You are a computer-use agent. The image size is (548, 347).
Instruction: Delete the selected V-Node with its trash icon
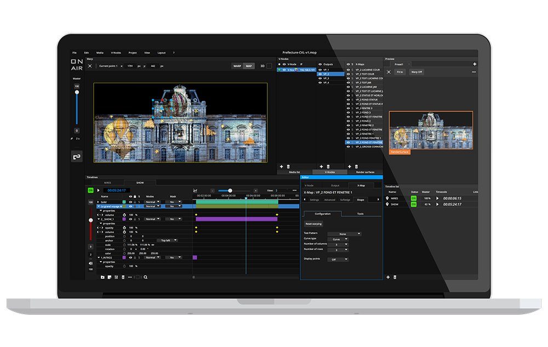coord(288,166)
